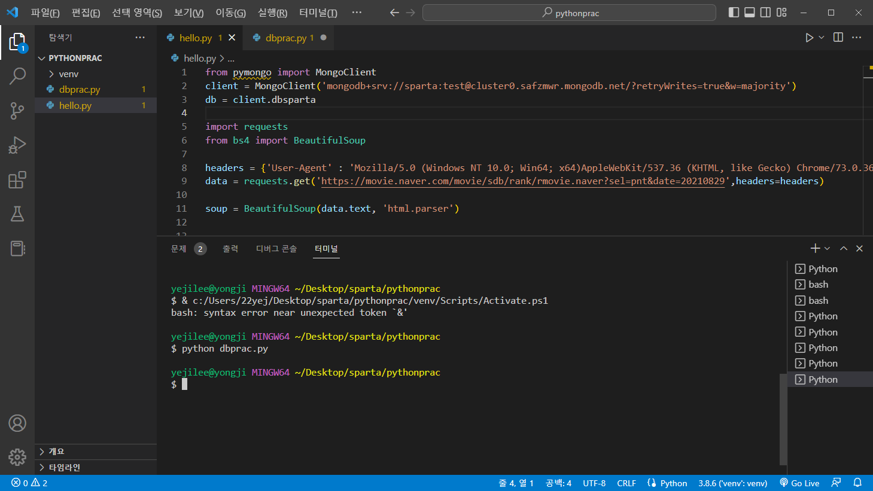Switch to the 터미널 tab

pyautogui.click(x=326, y=249)
